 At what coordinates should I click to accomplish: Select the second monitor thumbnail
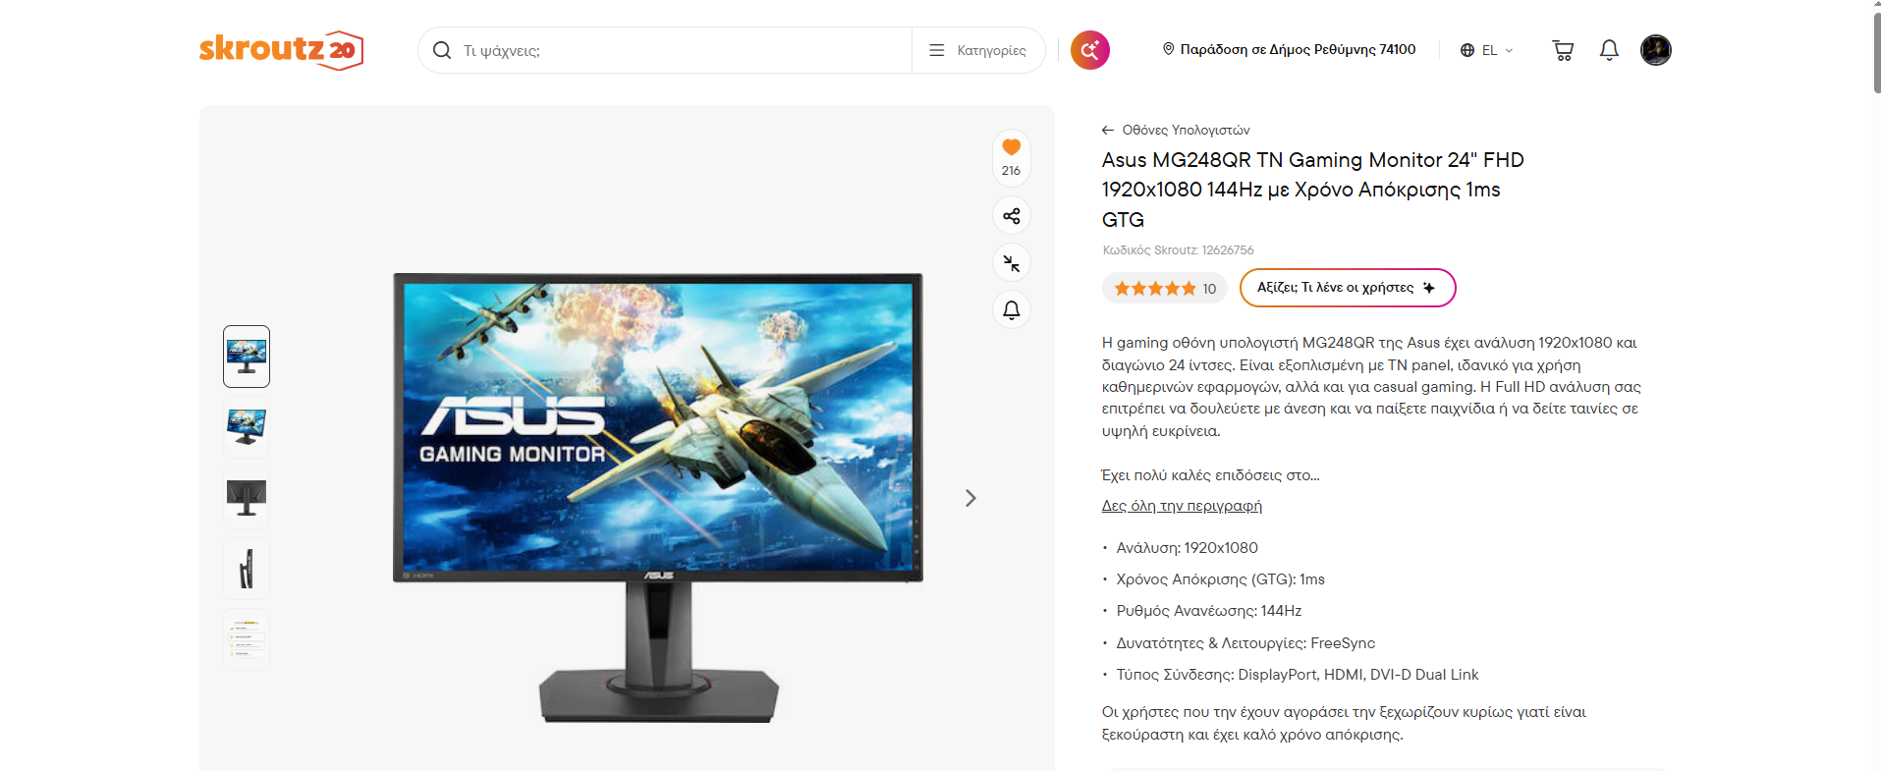pyautogui.click(x=247, y=427)
